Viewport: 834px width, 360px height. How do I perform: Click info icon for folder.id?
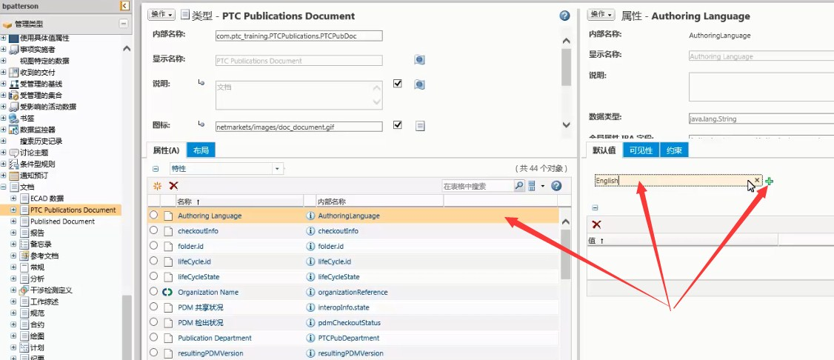pyautogui.click(x=310, y=246)
